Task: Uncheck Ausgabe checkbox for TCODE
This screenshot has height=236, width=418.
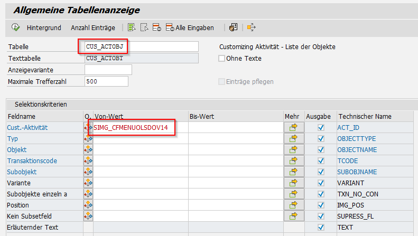Action: pos(321,161)
